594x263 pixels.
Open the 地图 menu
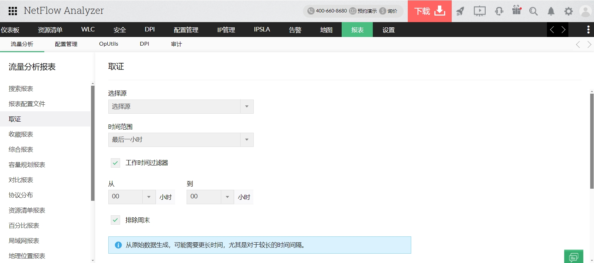[x=326, y=30]
